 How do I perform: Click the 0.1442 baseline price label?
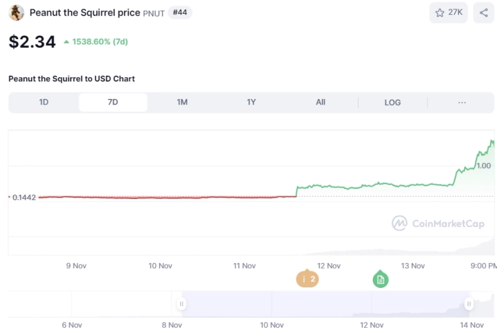(24, 197)
